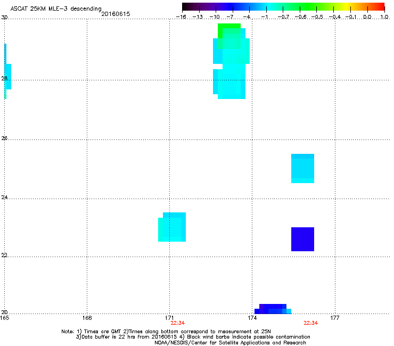
Task: Click the cyan data patch above longitude 171
Action: tap(172, 227)
